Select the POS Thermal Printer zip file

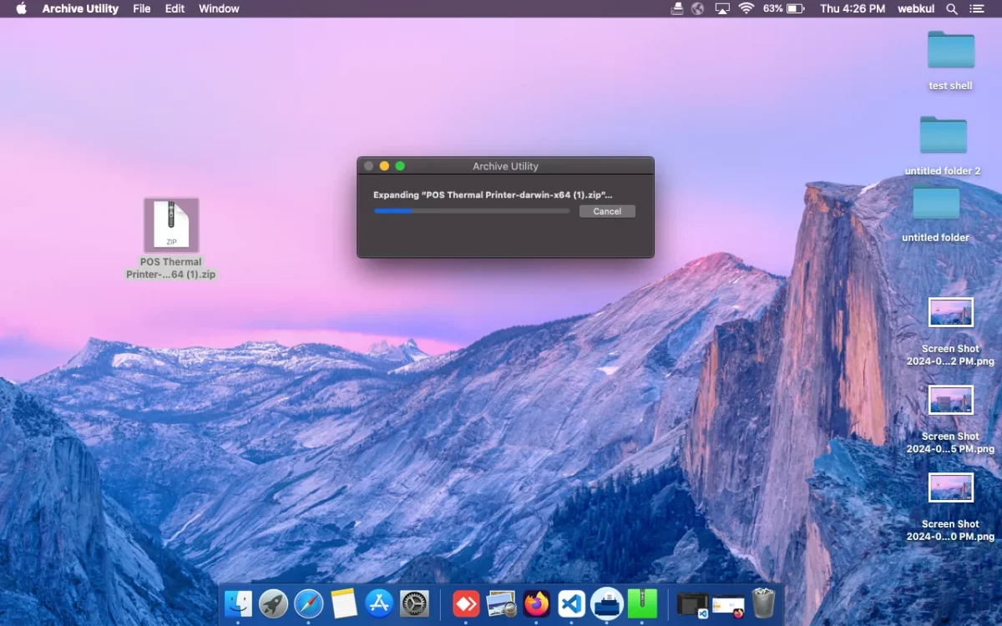point(171,226)
